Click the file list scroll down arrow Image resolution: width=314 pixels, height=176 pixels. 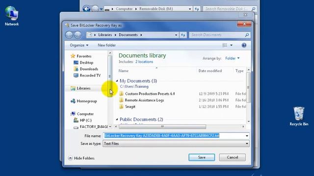click(x=248, y=121)
